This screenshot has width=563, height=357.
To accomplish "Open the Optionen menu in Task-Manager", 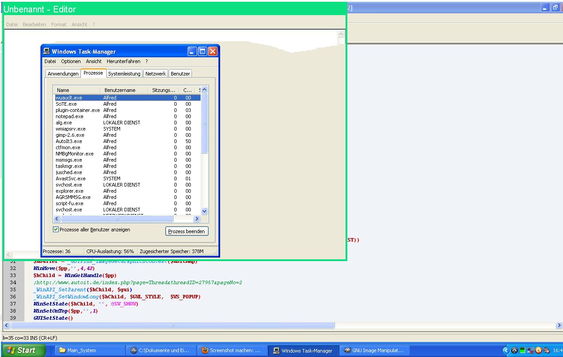I will 71,61.
